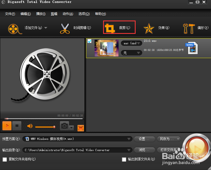This screenshot has height=170, width=211.
Task: Take a snapshot with the camera icon
Action: coord(64,126)
